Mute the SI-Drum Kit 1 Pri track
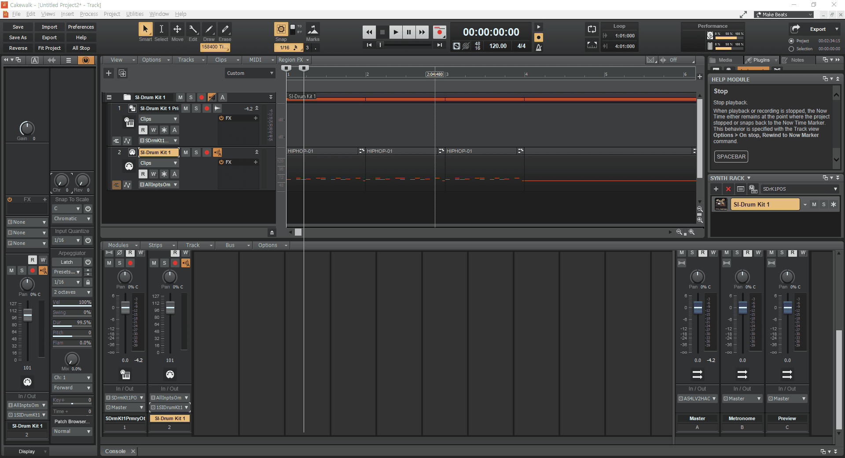The height and width of the screenshot is (458, 845). pos(186,108)
